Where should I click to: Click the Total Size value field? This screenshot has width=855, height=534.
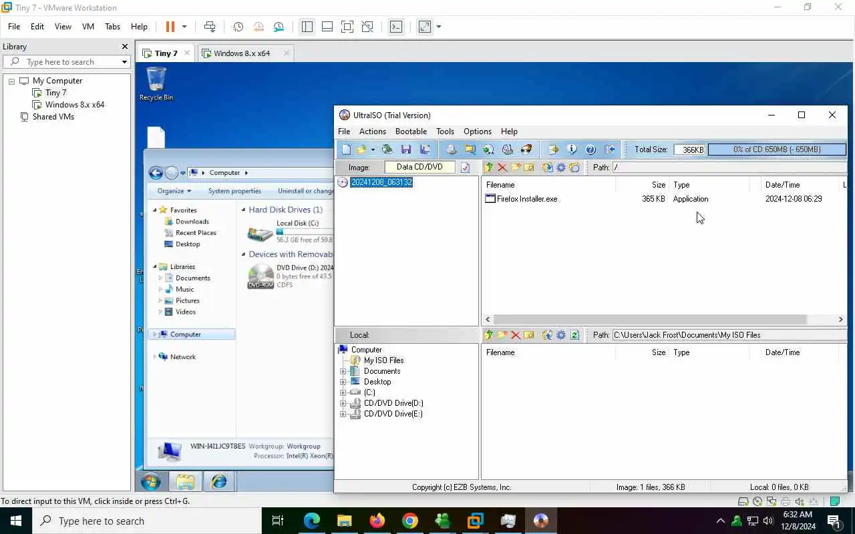689,150
